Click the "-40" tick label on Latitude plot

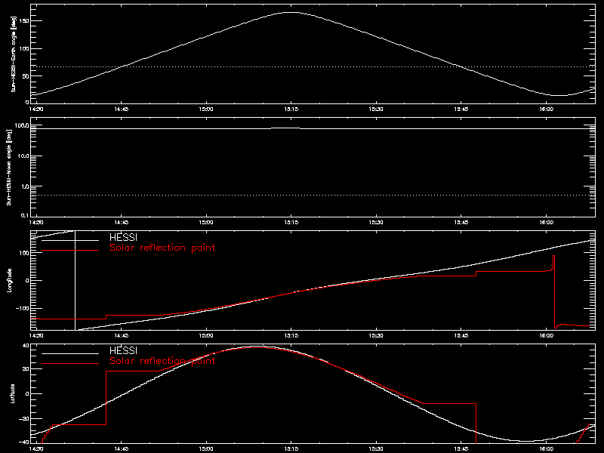(x=24, y=442)
